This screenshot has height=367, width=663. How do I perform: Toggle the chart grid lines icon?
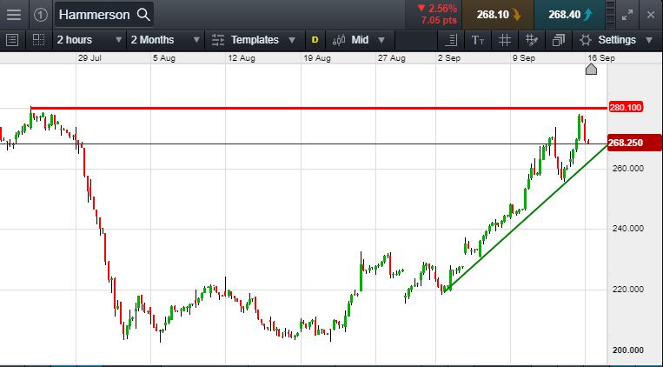(x=505, y=40)
